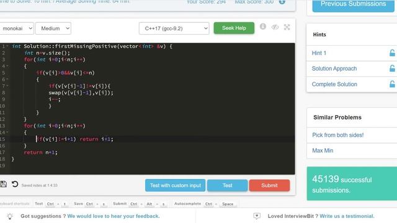Click the Max Score 300 text
Screen dimensions: 397x223
[x=254, y=2]
